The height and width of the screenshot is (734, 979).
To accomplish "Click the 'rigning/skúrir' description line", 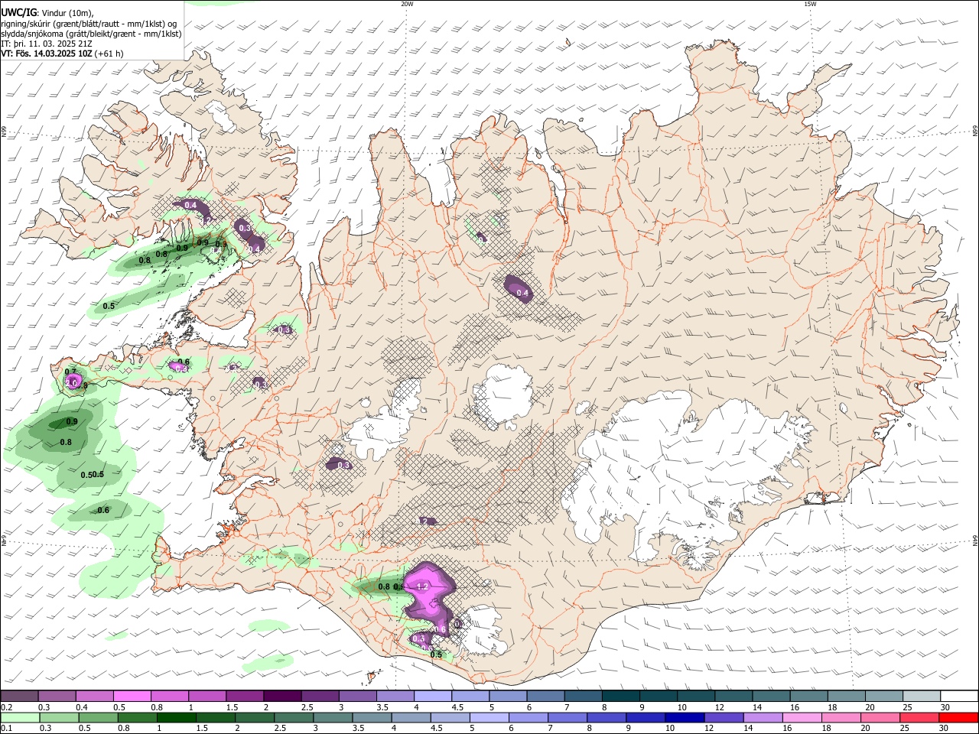I will click(x=89, y=23).
